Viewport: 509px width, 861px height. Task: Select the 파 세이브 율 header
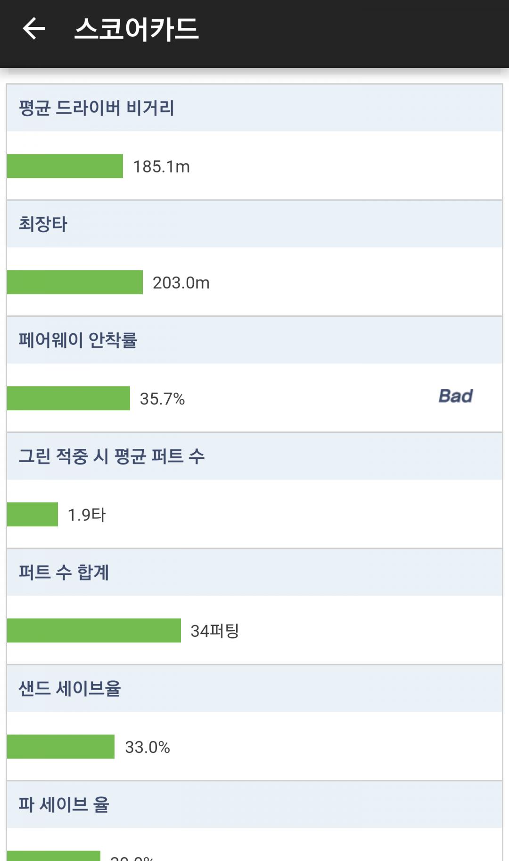(64, 805)
